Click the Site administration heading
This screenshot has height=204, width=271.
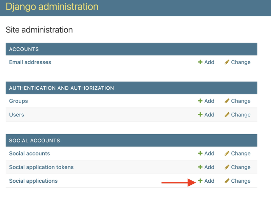pyautogui.click(x=39, y=30)
